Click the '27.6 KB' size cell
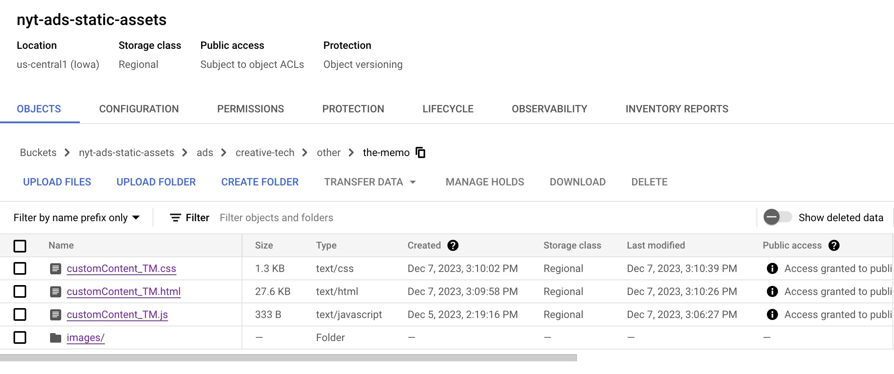Viewport: 894px width, 374px height. 273,291
